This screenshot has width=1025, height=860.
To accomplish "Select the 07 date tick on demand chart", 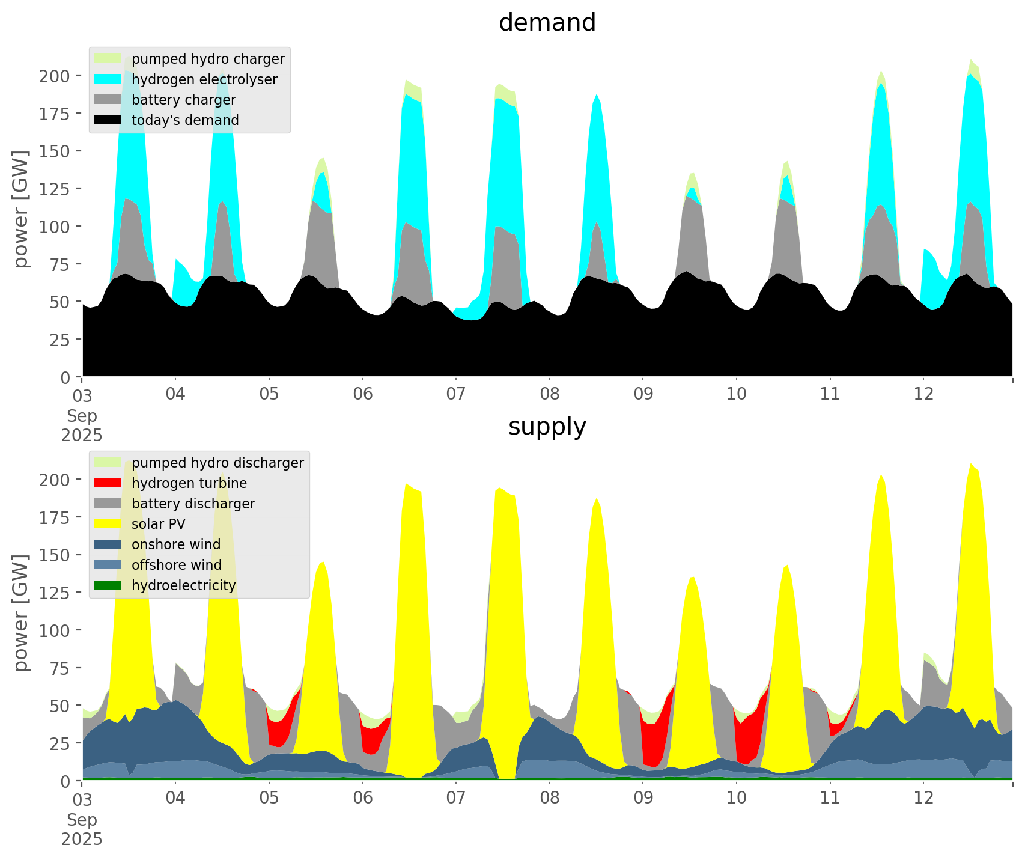I will [456, 394].
